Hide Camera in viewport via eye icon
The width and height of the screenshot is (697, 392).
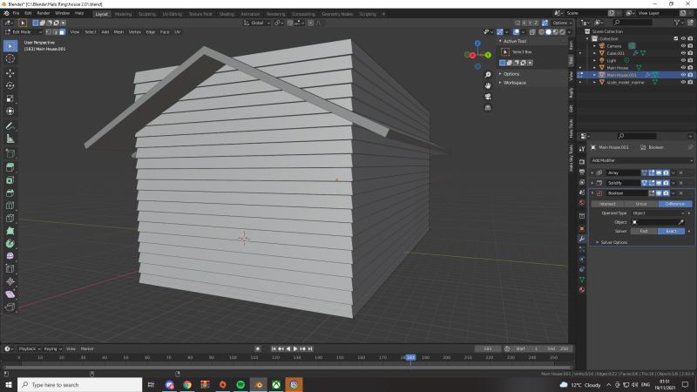coord(683,46)
